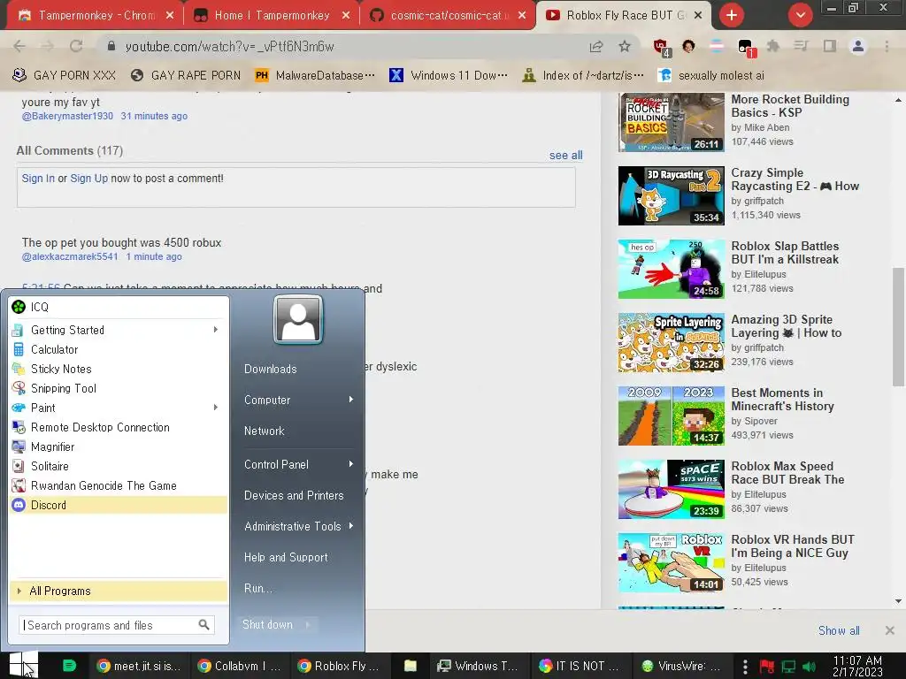The height and width of the screenshot is (679, 906).
Task: Open the Chrome profile avatar
Action: (858, 46)
